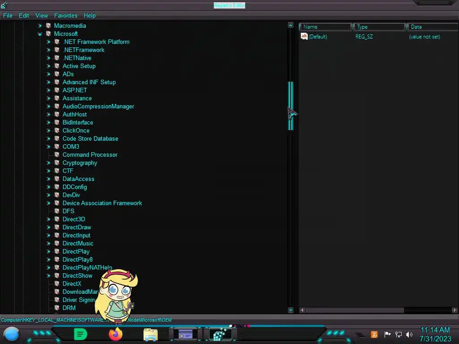
Task: Expand the COM3 key arrow
Action: coord(48,146)
